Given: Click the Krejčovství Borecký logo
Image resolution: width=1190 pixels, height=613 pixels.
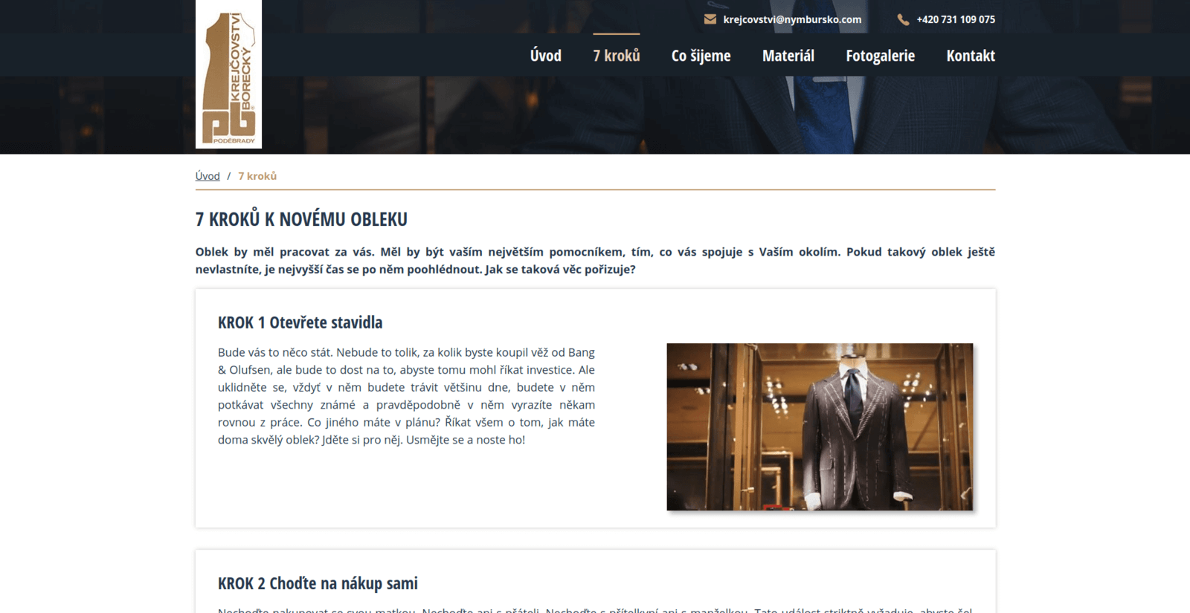Looking at the screenshot, I should [x=228, y=74].
